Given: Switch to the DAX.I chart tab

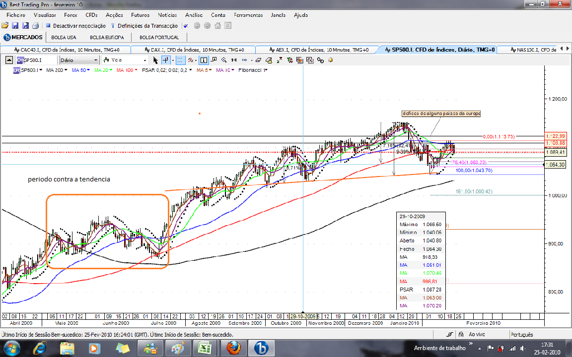Looking at the screenshot, I should click(193, 50).
